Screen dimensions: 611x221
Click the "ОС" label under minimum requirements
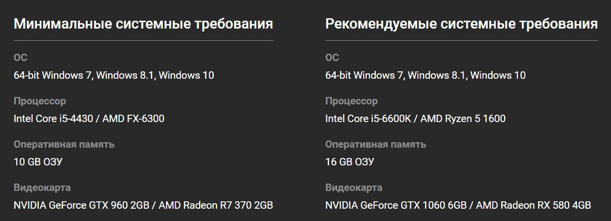point(20,58)
